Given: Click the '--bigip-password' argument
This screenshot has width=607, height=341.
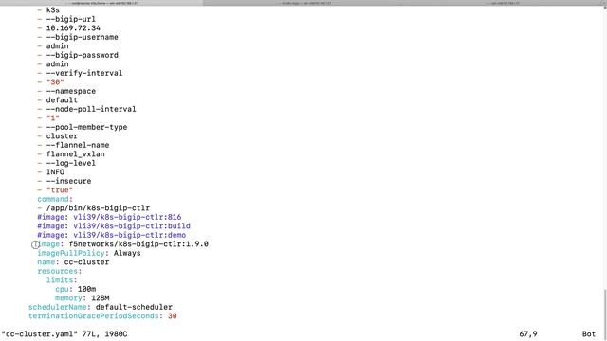Looking at the screenshot, I should pos(83,55).
